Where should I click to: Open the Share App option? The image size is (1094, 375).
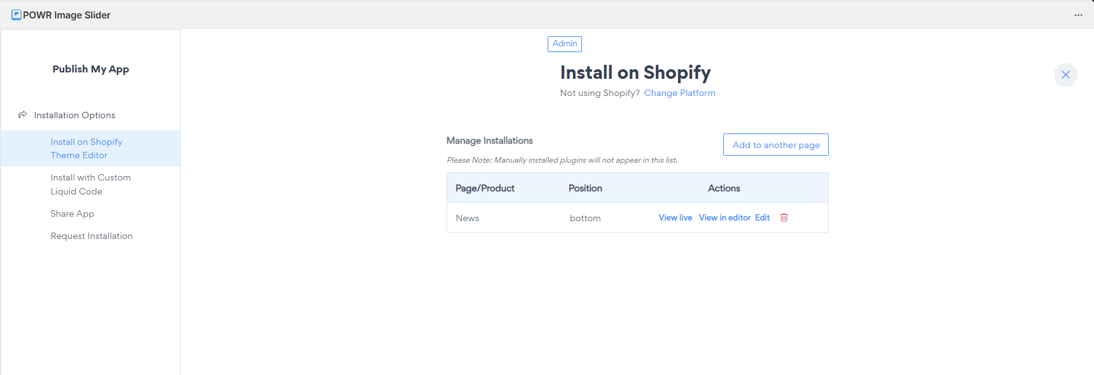click(73, 214)
